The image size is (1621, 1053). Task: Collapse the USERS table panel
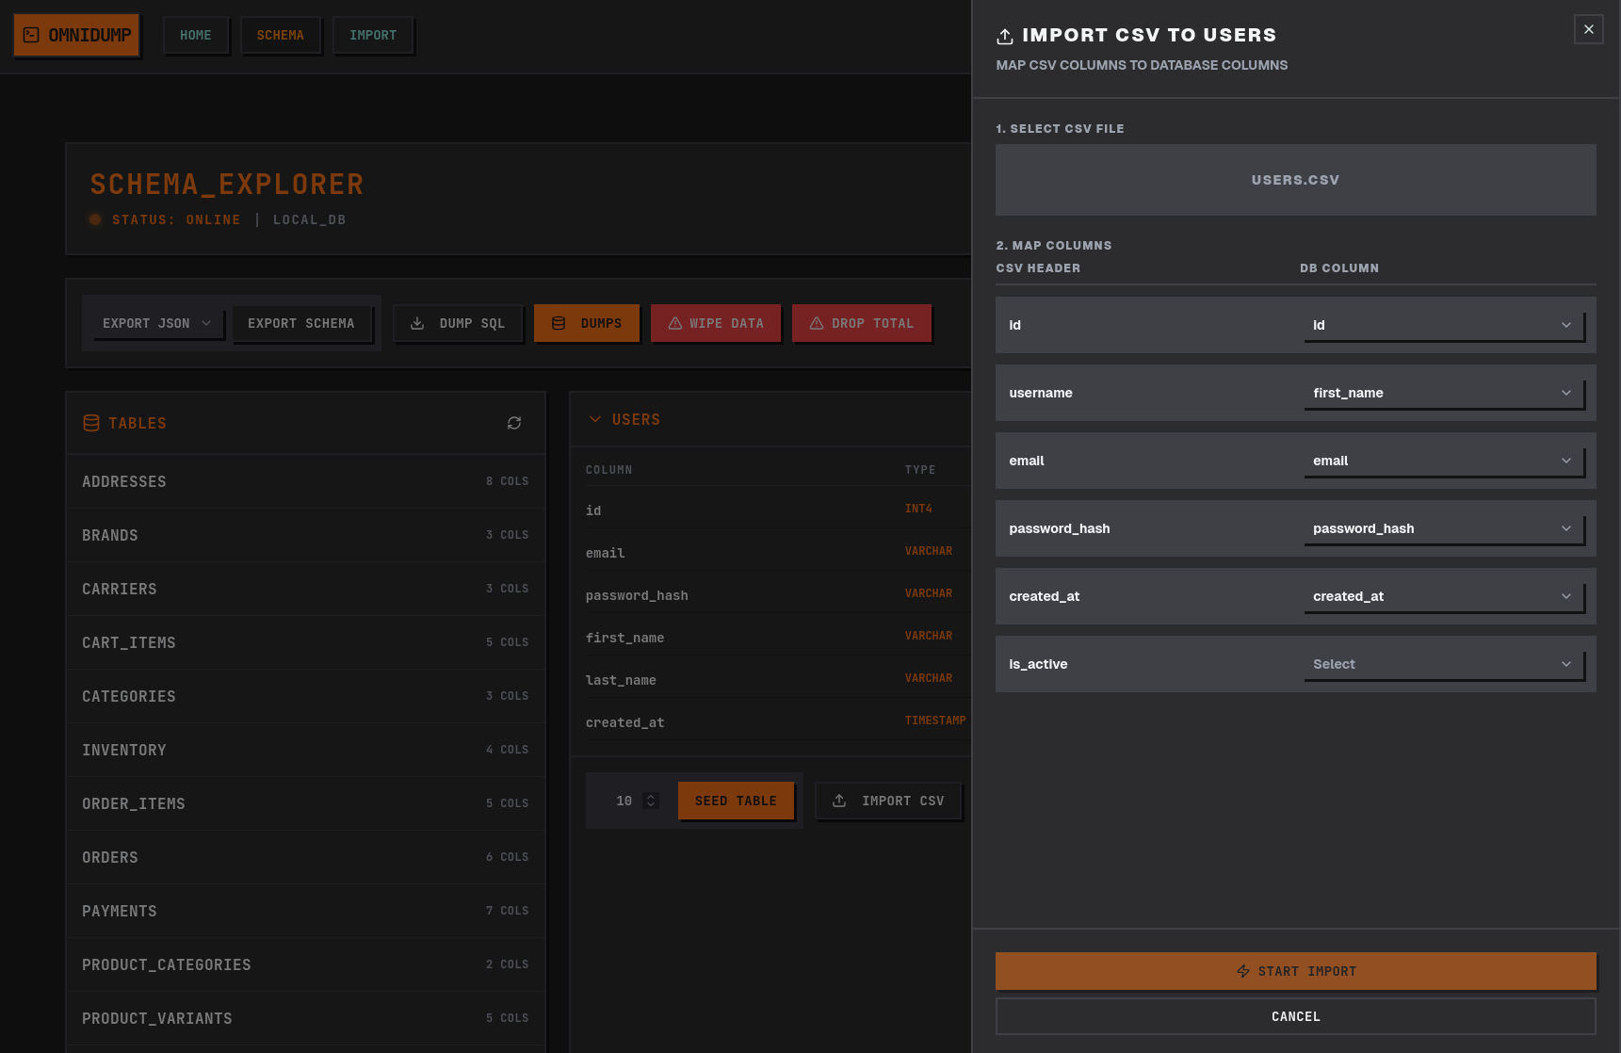[x=594, y=419]
